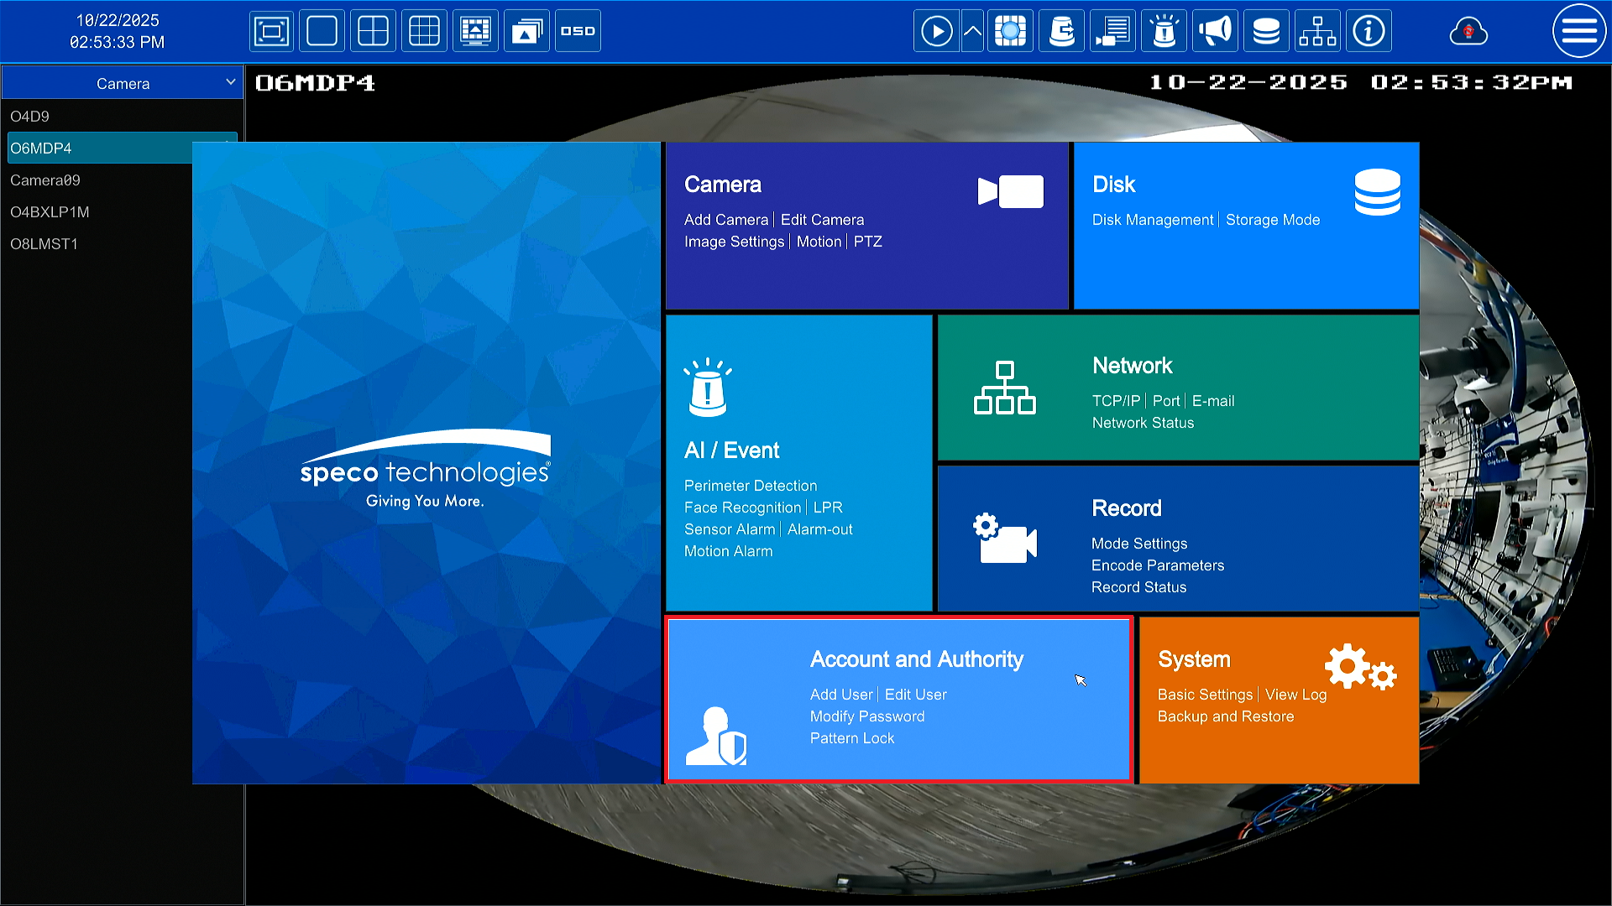Open network status toolbar icon

1317,31
